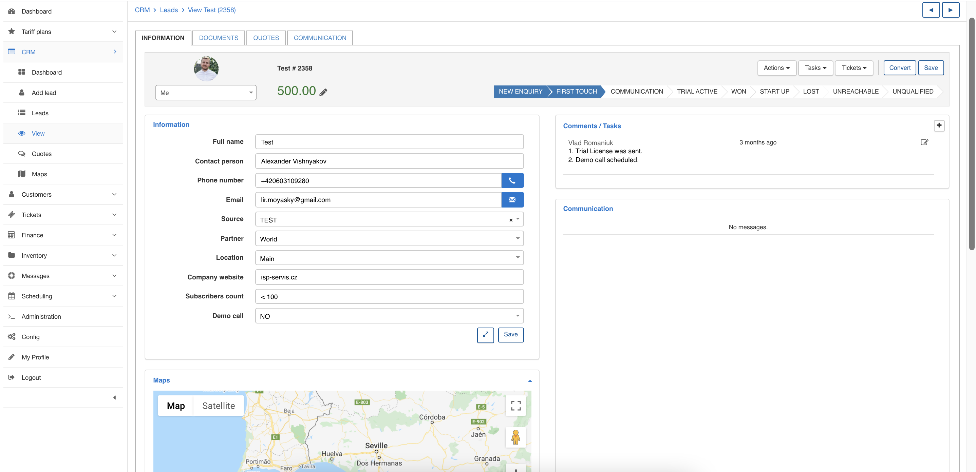Call the lead using the phone icon
Image resolution: width=976 pixels, height=472 pixels.
(x=512, y=180)
